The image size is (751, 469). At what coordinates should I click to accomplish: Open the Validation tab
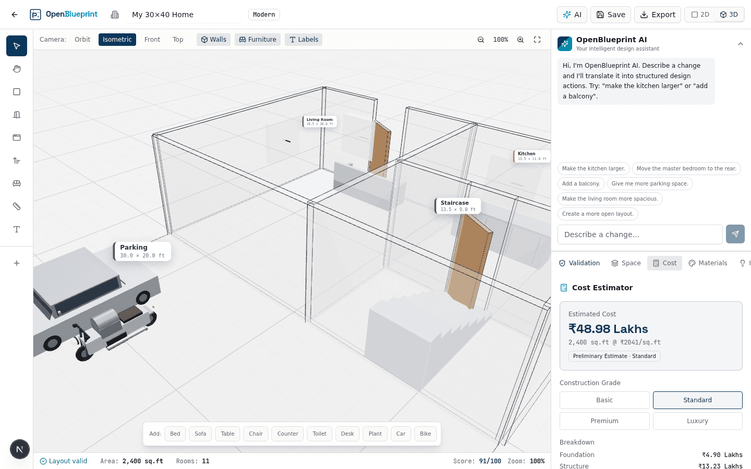579,263
